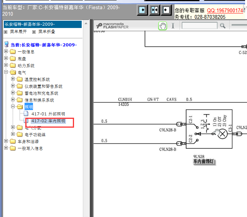Select the 照明 folder label
Viewport: 247px width, 217px height.
click(29, 107)
